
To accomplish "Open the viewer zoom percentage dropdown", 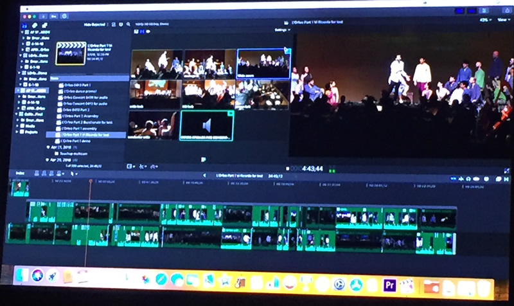I will tap(486, 20).
